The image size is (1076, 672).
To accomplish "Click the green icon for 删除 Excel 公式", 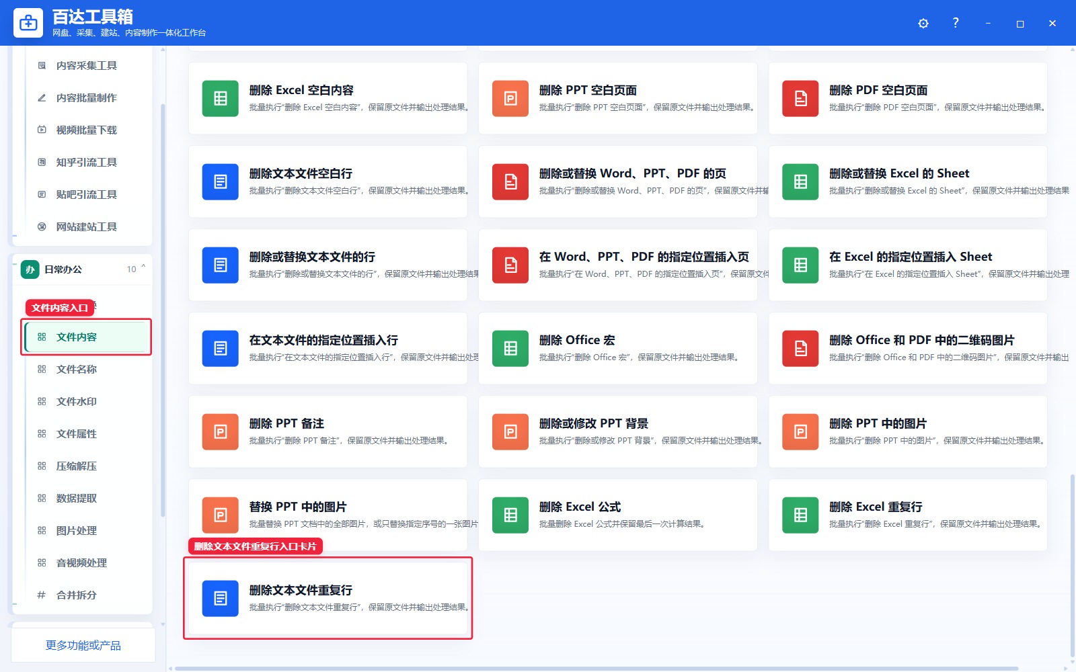I will (x=510, y=515).
